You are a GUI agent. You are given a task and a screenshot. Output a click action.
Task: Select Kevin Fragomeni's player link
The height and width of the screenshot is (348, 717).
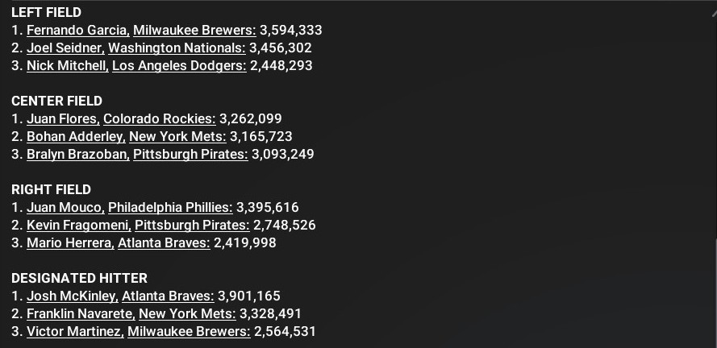77,226
